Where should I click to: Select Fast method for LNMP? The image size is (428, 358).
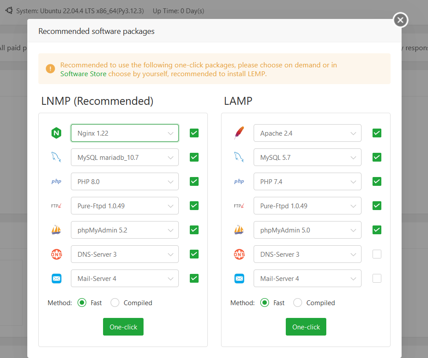coord(82,303)
